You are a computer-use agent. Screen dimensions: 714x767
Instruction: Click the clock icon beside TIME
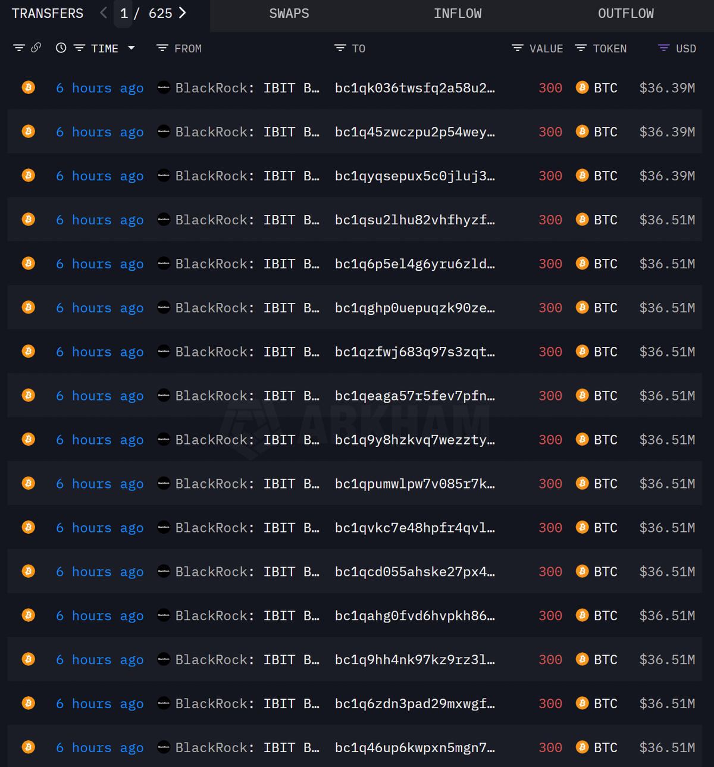pos(61,48)
